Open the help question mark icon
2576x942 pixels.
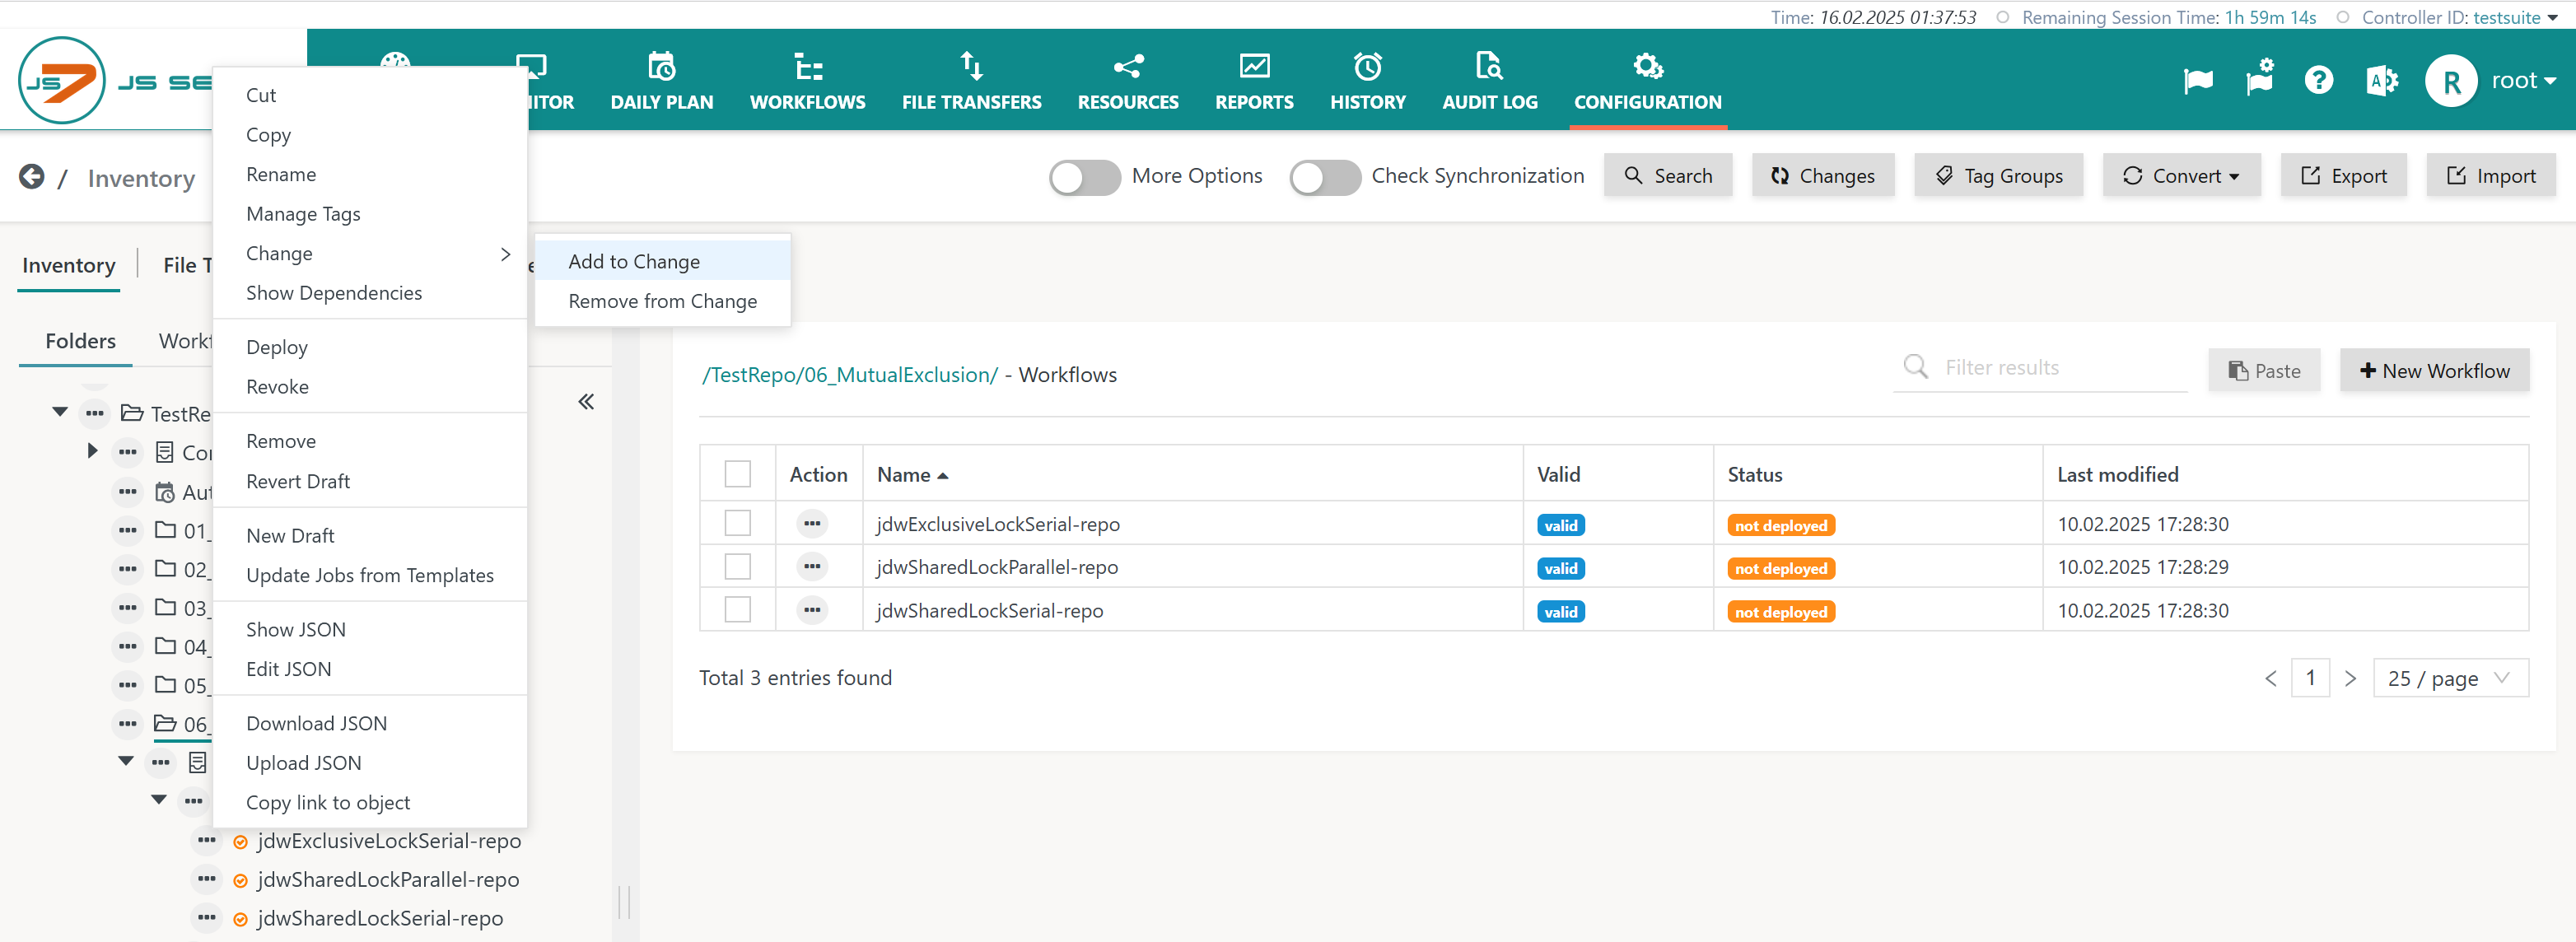coord(2318,80)
